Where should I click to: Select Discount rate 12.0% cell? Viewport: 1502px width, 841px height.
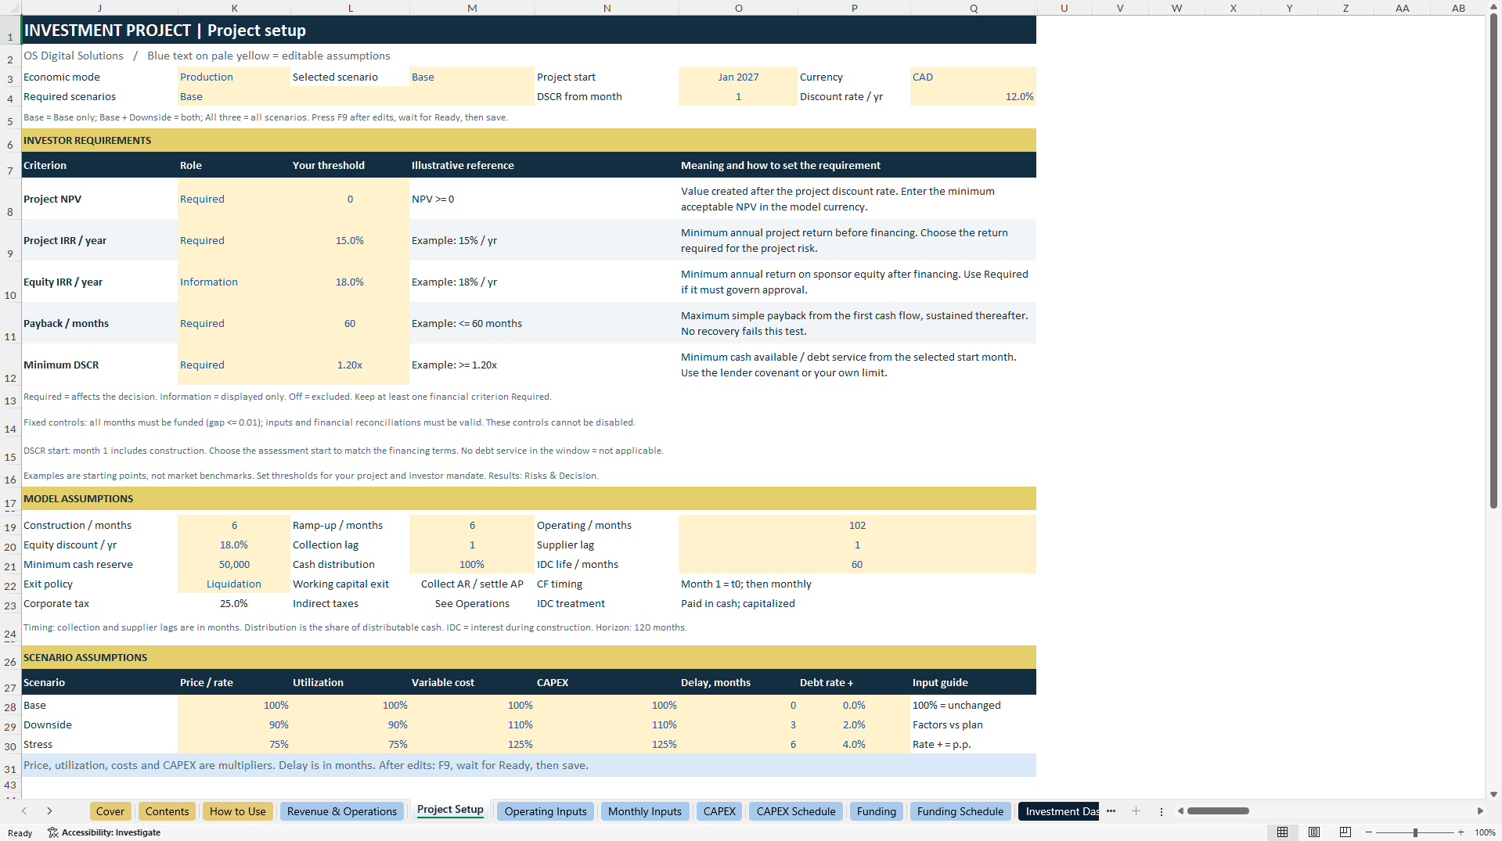point(973,96)
